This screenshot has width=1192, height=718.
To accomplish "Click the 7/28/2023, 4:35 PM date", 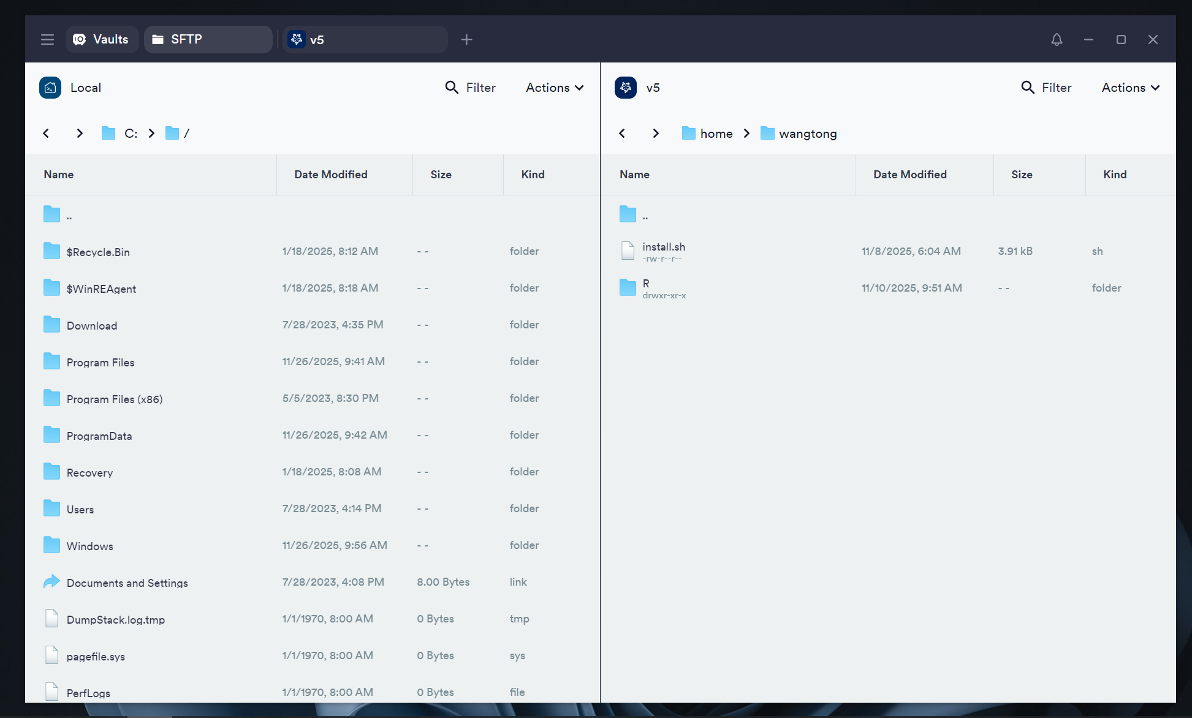I will [333, 325].
